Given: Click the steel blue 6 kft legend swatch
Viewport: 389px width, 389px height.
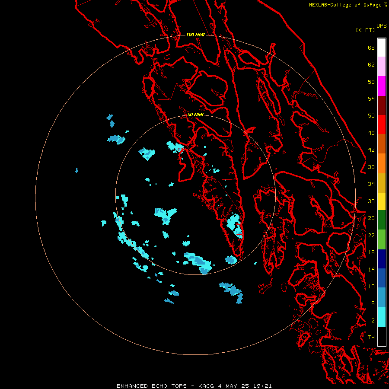Looking at the screenshot, I should (382, 297).
